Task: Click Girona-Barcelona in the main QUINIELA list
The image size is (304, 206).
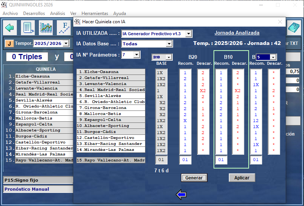Action: point(44,112)
